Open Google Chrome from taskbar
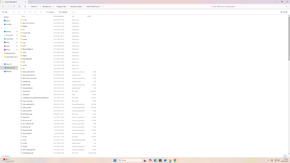The width and height of the screenshot is (290, 163). click(175, 160)
